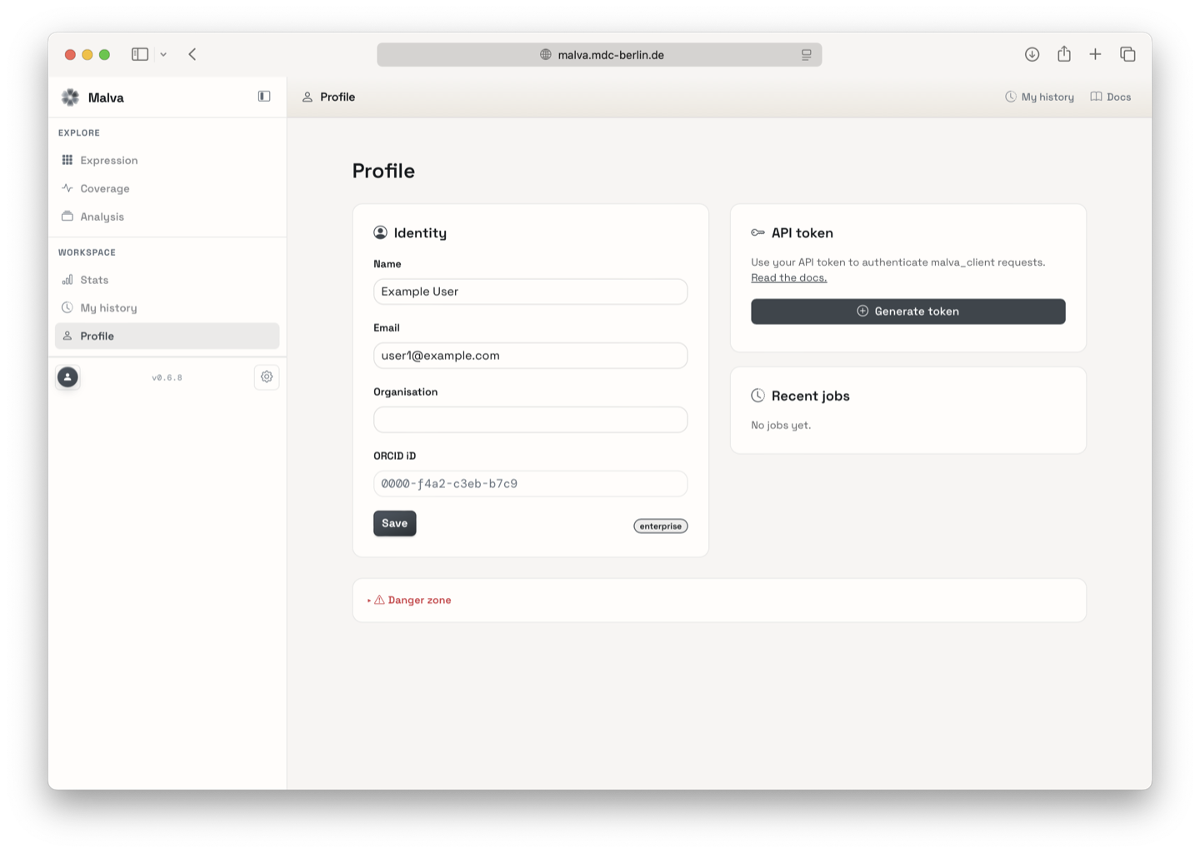Focus the Name input field
The width and height of the screenshot is (1200, 853).
[x=530, y=292]
